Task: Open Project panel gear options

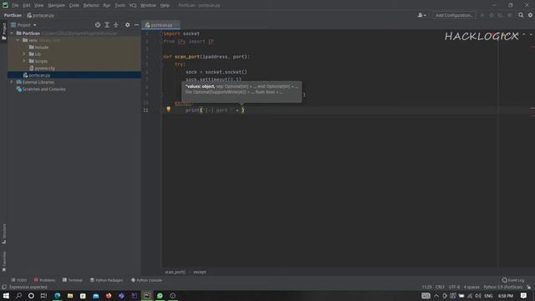Action: (127, 25)
